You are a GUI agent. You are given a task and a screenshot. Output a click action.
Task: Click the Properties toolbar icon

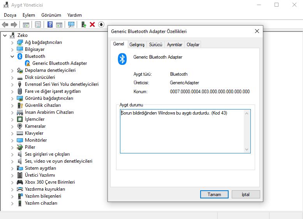point(38,24)
